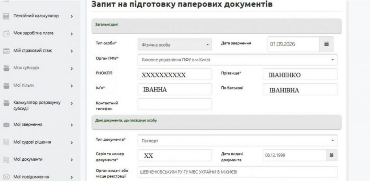
Task: Click the calculator icon beside Пенсійний калькулятор
Action: (x=7, y=17)
